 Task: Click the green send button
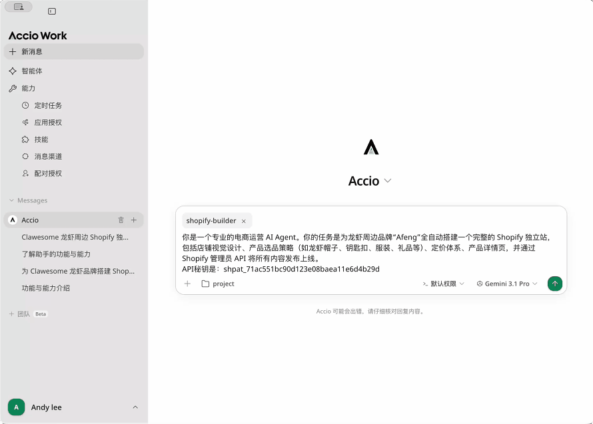point(555,284)
